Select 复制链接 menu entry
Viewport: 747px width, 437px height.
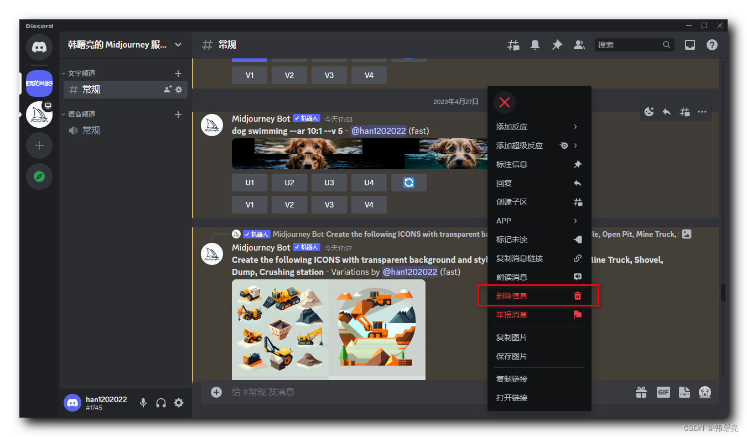click(539, 379)
